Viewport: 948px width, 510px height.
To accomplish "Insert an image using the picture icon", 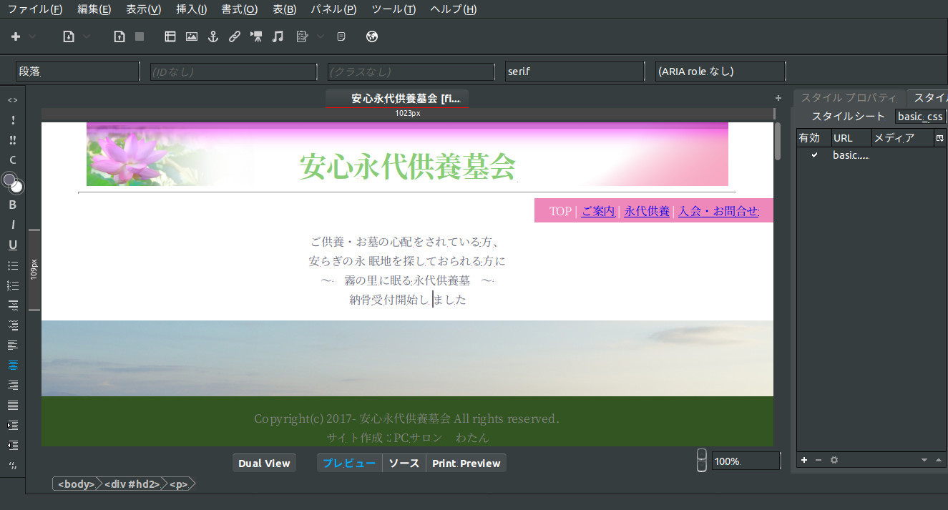I will point(192,36).
